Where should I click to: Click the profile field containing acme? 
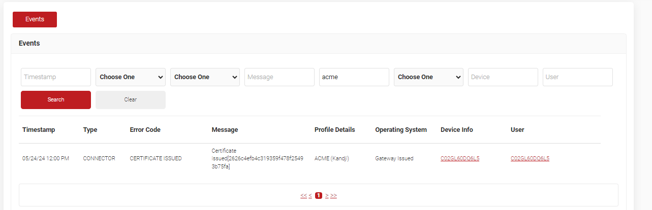point(354,77)
